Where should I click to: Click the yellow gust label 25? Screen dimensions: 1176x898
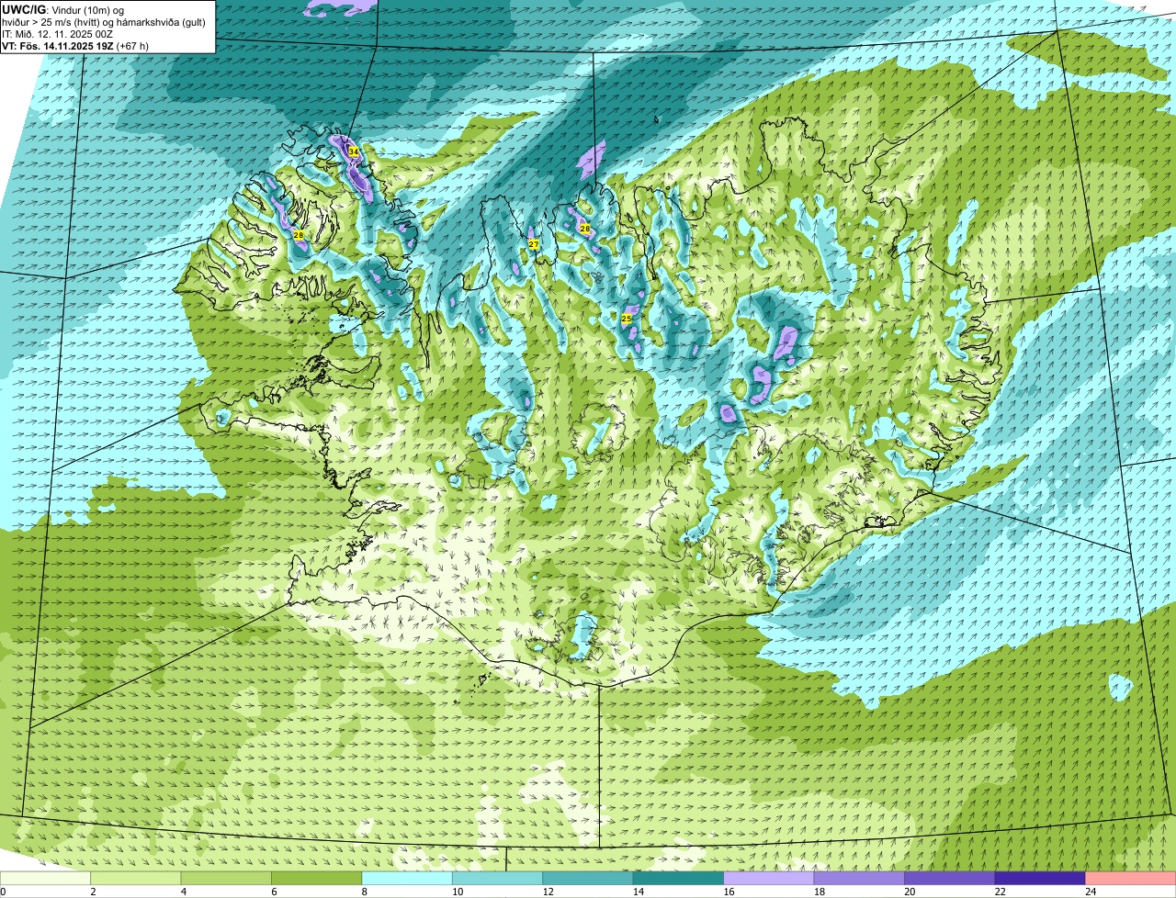(627, 319)
